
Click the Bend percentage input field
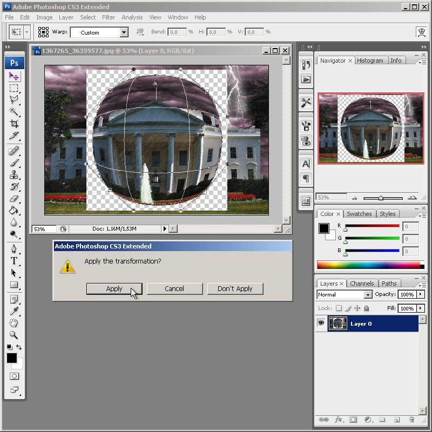177,32
